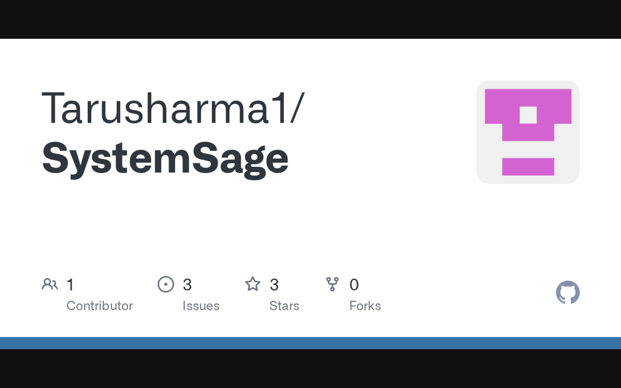The height and width of the screenshot is (388, 621).
Task: Select the Issues label
Action: coord(201,306)
